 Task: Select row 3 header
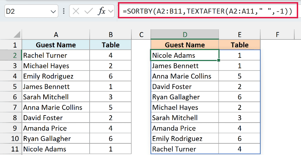click(x=11, y=66)
